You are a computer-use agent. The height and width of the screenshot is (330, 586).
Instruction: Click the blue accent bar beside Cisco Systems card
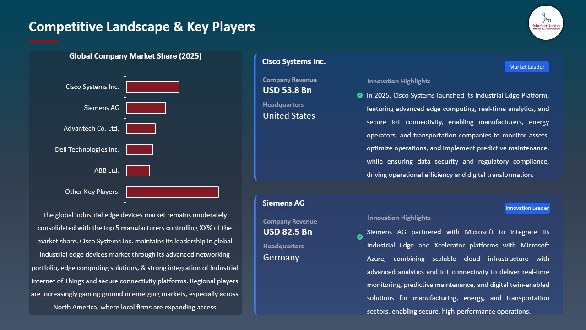[x=255, y=117]
